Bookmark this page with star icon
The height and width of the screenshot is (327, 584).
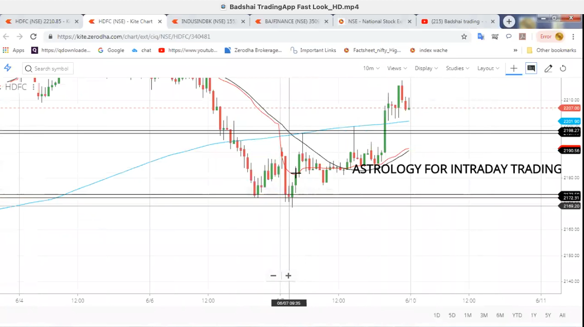click(x=464, y=36)
